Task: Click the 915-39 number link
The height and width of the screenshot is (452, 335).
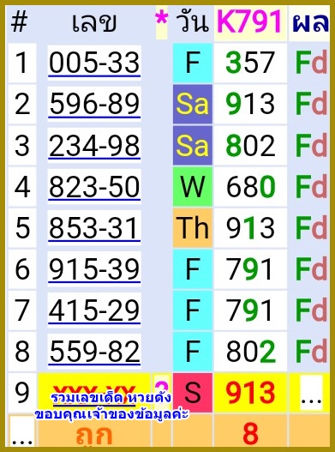Action: 94,269
